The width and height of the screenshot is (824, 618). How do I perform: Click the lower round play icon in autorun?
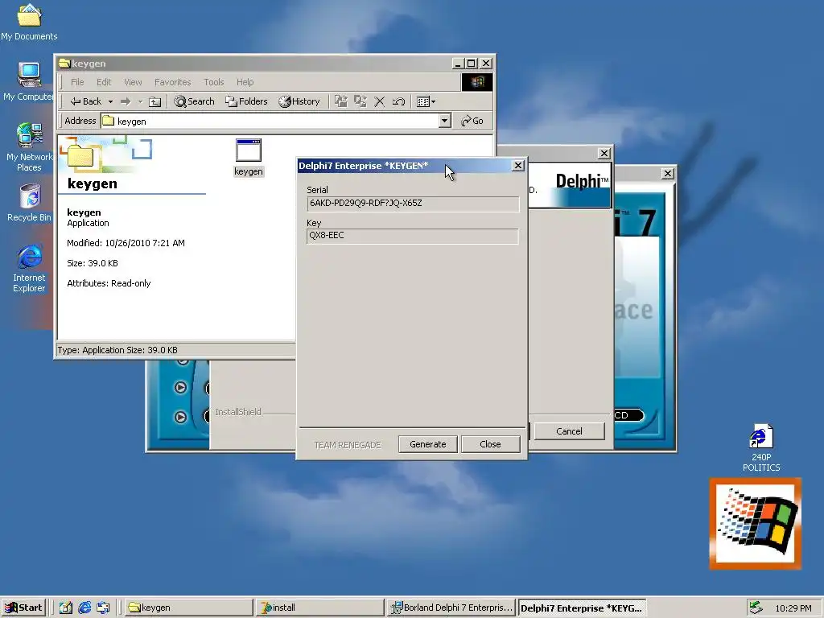tap(180, 417)
